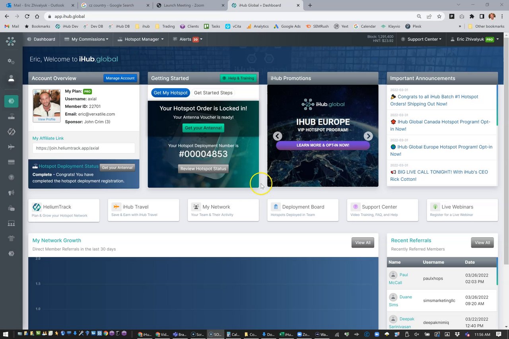Click the Help & Training button
This screenshot has height=339, width=509.
tap(238, 78)
